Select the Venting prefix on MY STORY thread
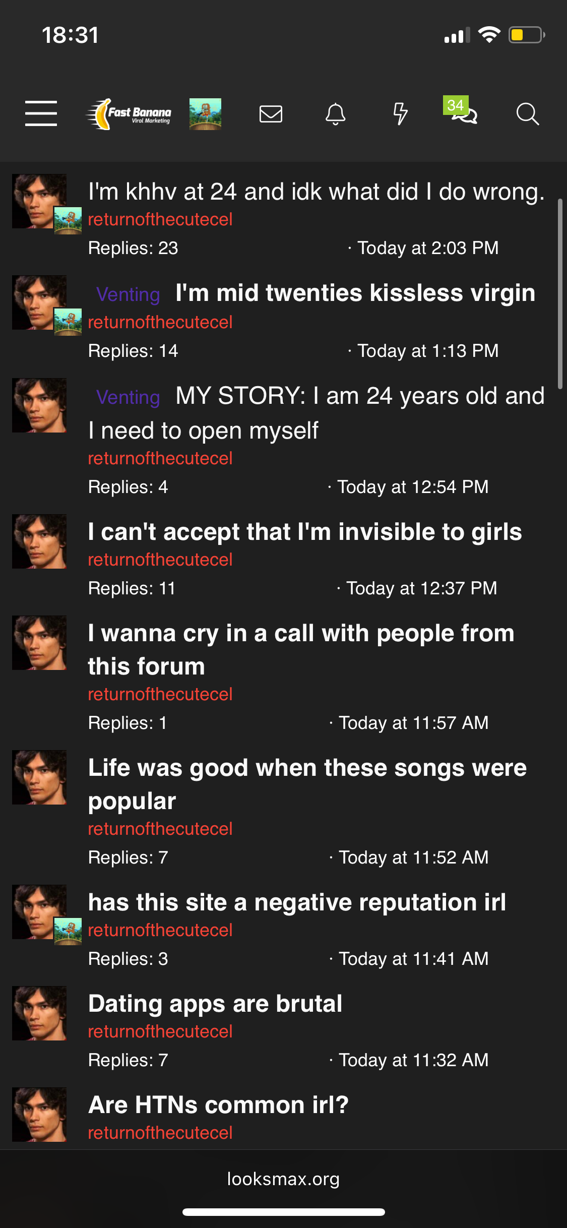This screenshot has height=1228, width=567. pyautogui.click(x=128, y=397)
